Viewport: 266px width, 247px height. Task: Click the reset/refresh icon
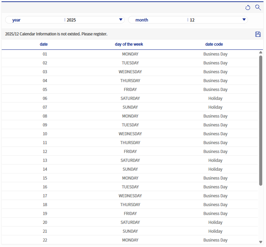(x=248, y=8)
